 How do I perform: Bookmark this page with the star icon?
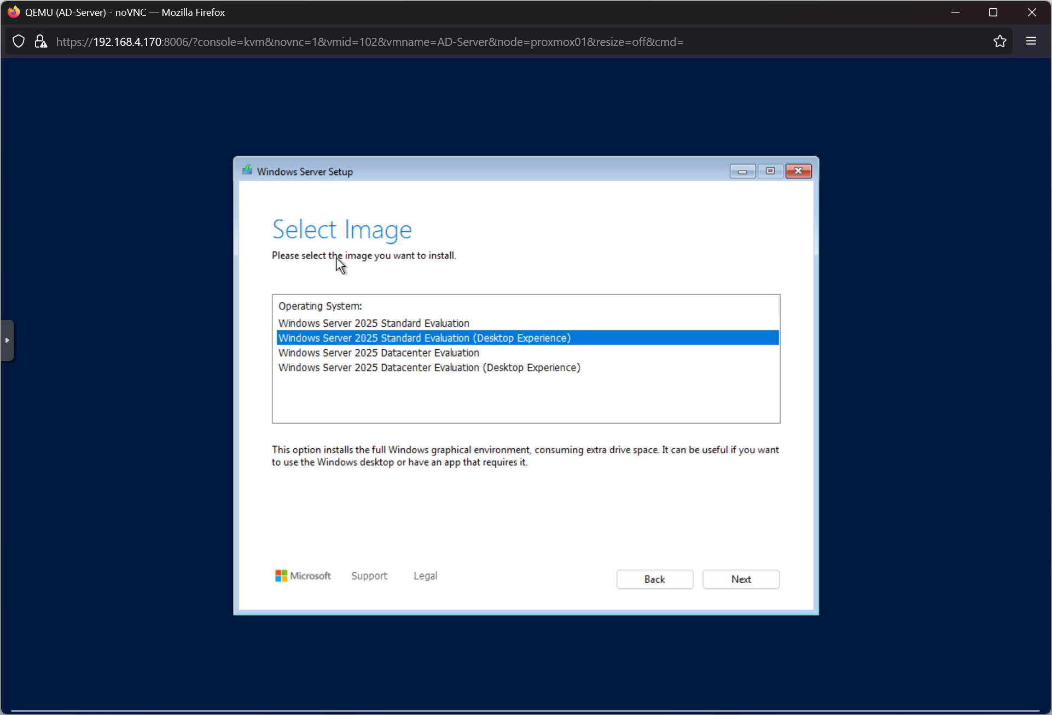999,42
